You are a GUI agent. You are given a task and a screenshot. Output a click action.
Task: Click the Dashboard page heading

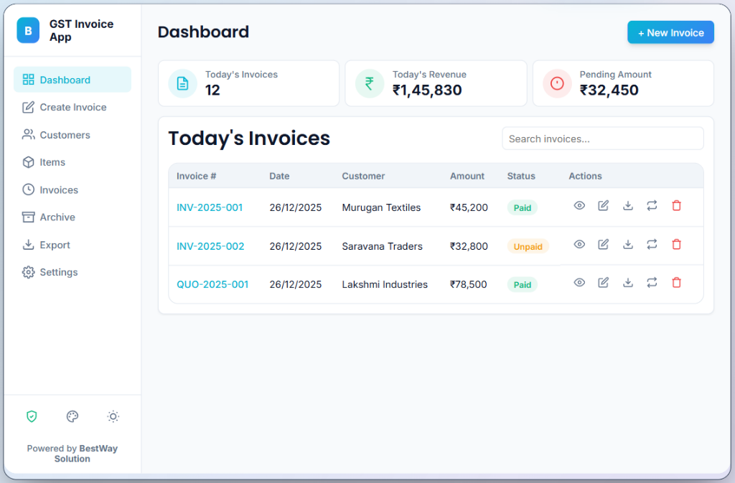pos(203,32)
